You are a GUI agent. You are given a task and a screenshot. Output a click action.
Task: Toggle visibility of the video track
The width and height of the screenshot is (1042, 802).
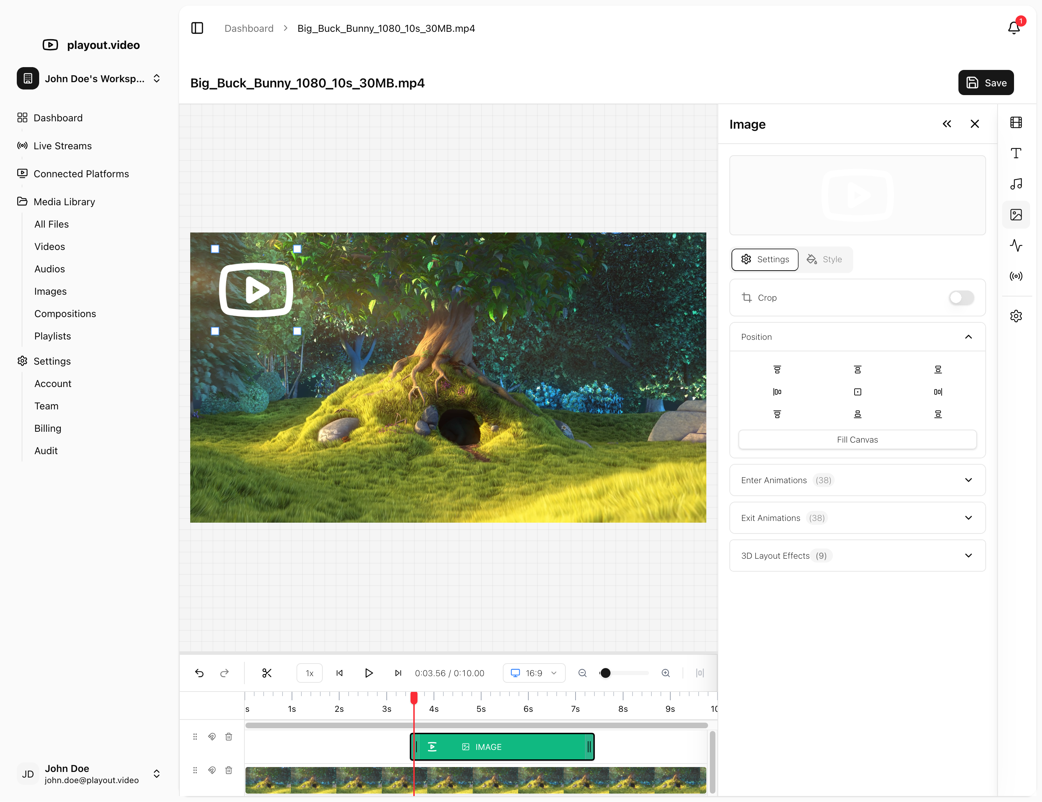click(212, 770)
